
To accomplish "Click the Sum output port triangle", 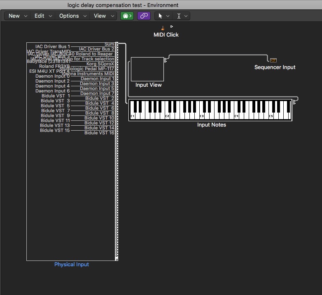I will 117,44.
